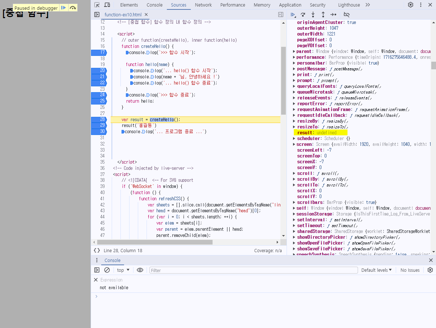Toggle breakpoint on line 28
Screen dimensions: 436x328
click(99, 119)
